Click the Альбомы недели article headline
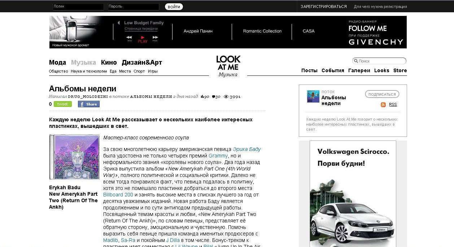This screenshot has height=247, width=454. coord(83,89)
